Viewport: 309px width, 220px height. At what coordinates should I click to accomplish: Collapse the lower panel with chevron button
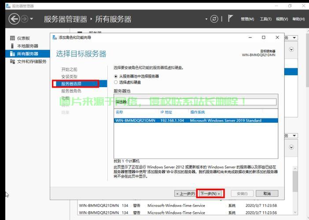click(291, 147)
